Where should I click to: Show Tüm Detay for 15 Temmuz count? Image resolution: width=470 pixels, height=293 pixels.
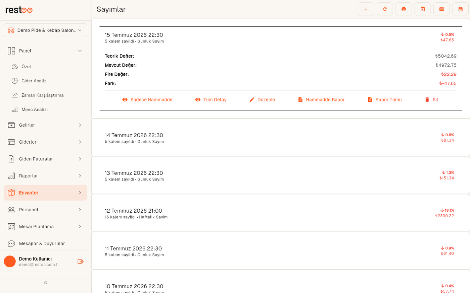click(211, 100)
